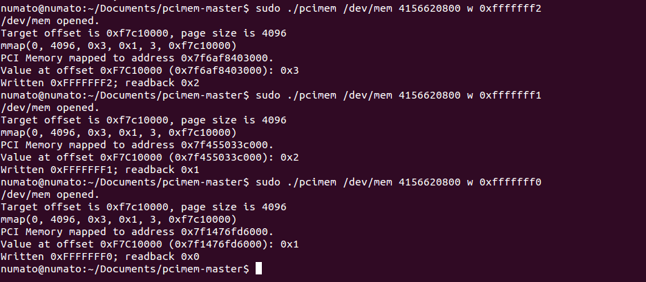Click the 'Written 0xFFFFFFF2; readback 0x2' line
This screenshot has height=282, width=646.
pyautogui.click(x=100, y=83)
